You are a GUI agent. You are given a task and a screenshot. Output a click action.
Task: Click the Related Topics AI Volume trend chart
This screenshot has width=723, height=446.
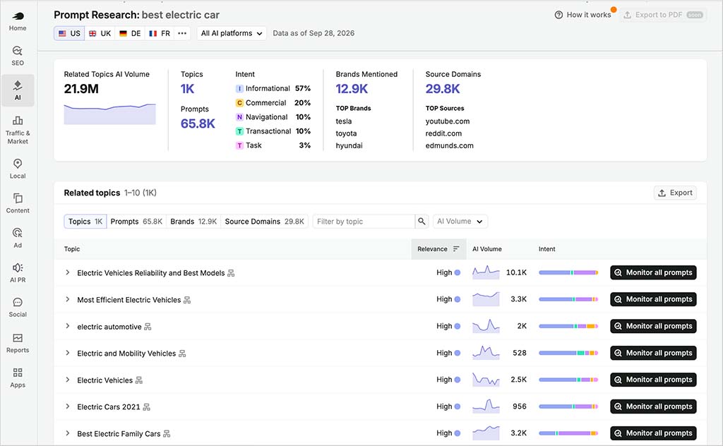point(109,114)
